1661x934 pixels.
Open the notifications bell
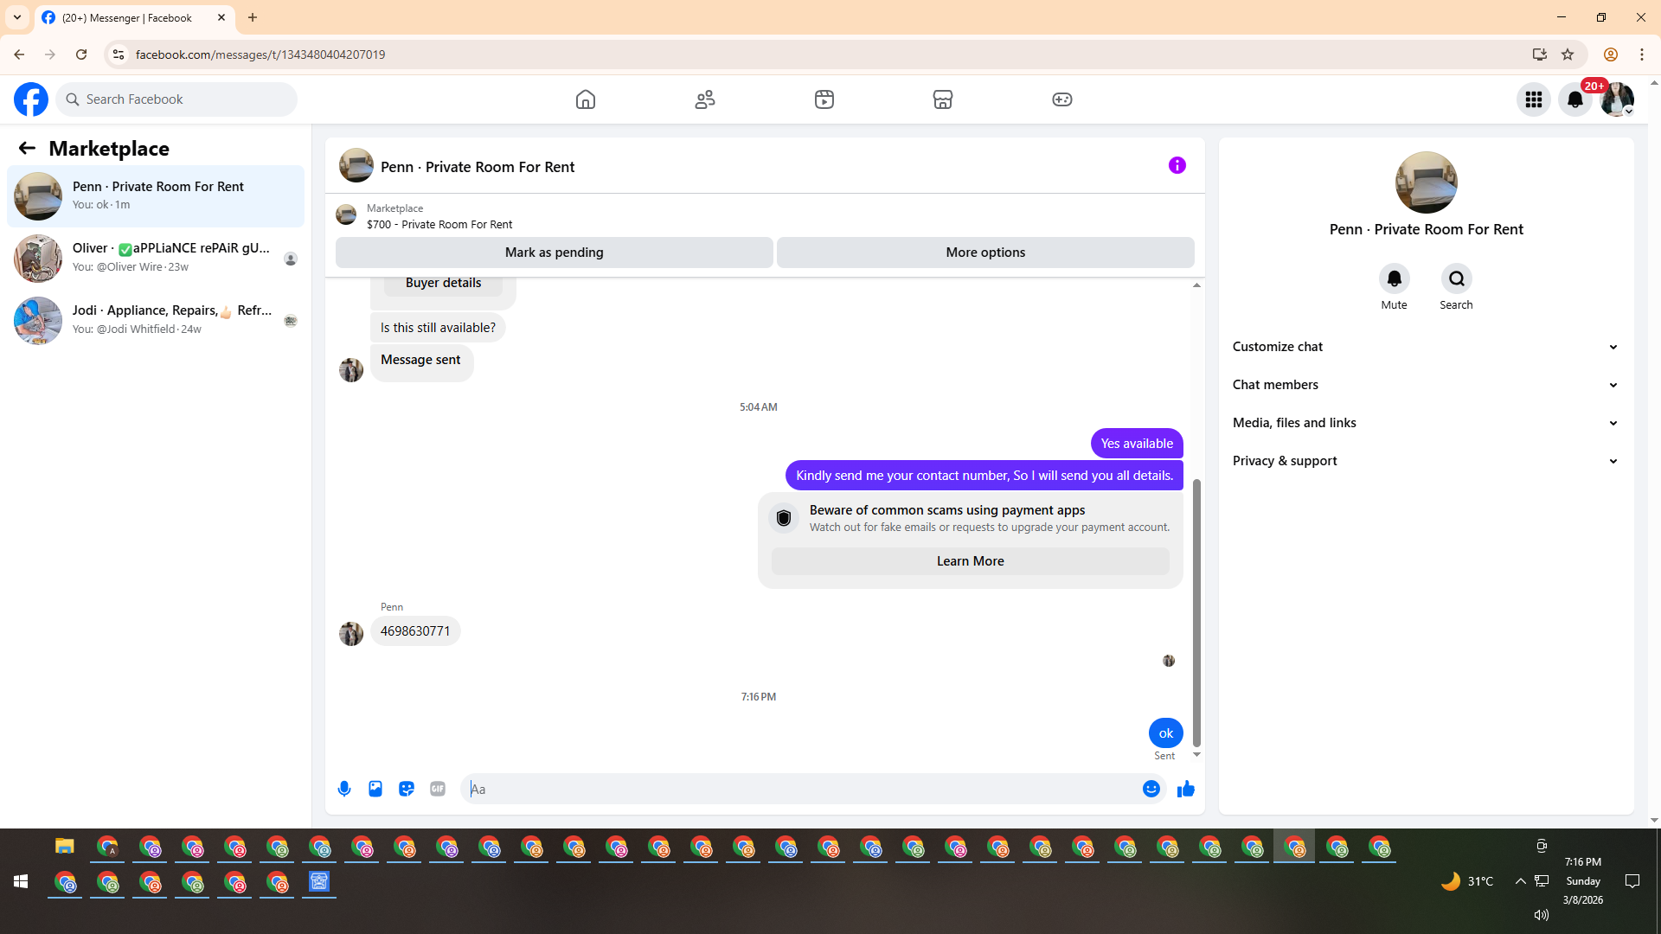[1575, 99]
